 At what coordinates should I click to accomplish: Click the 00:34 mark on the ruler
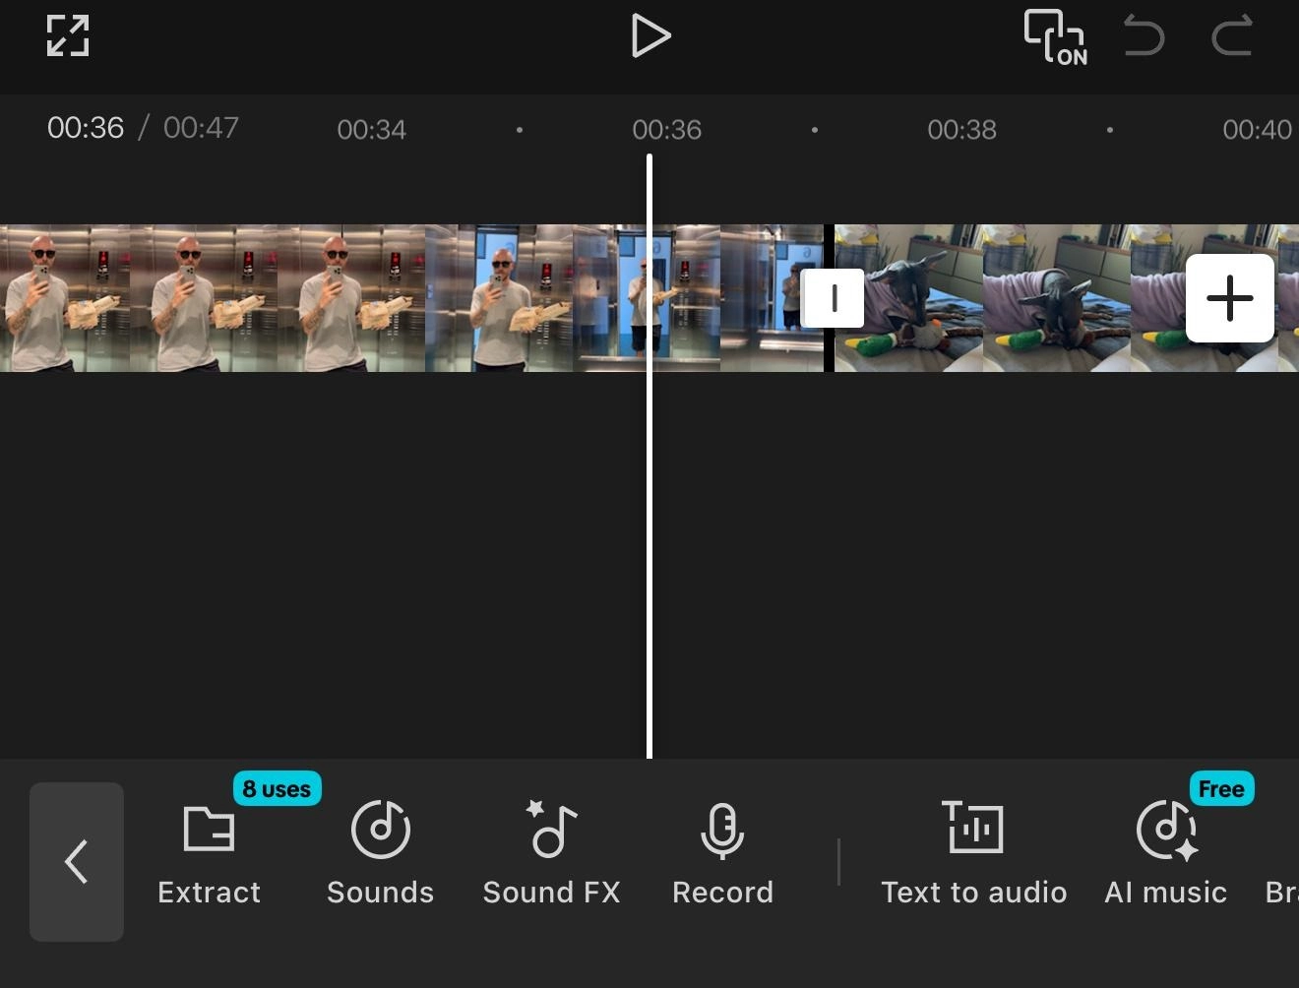(371, 130)
